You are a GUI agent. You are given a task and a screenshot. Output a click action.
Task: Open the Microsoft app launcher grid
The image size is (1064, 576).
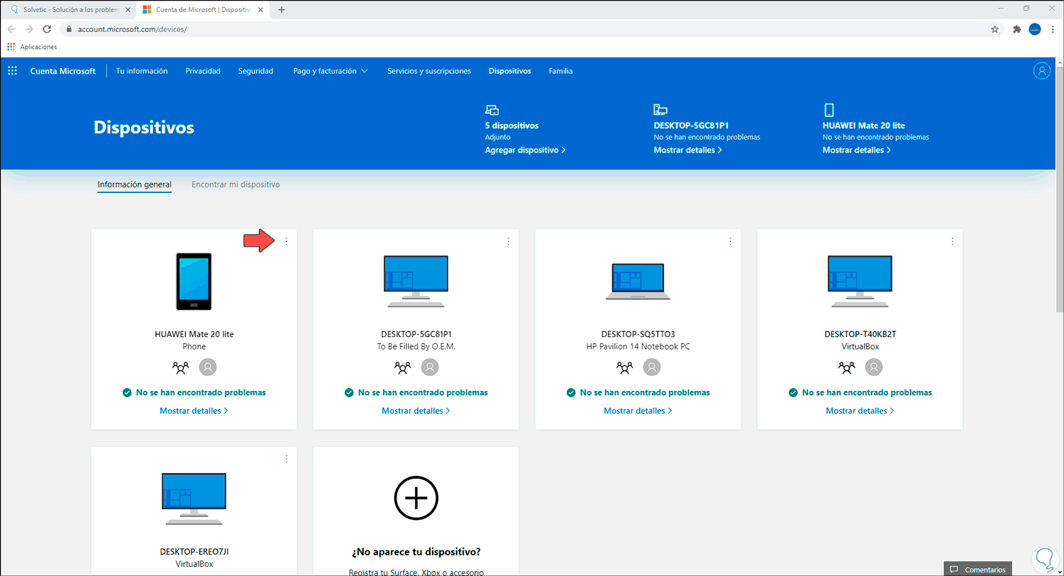click(12, 71)
